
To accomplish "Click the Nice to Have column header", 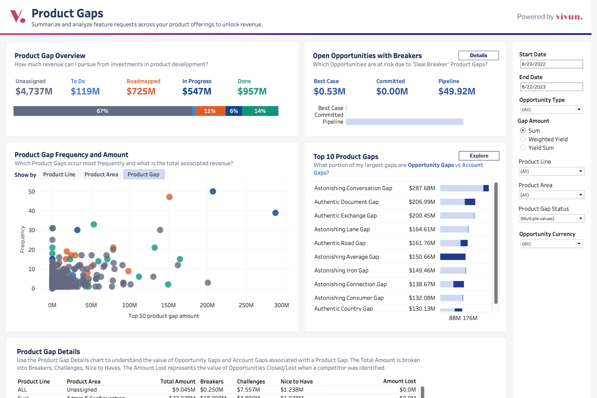I will 297,381.
